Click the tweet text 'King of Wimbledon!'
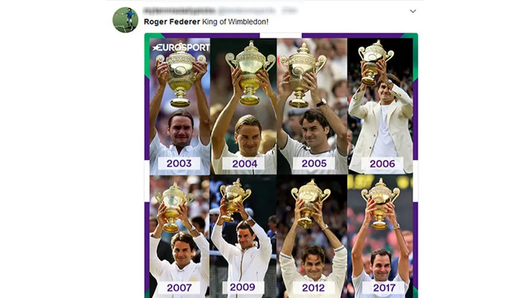 [235, 22]
